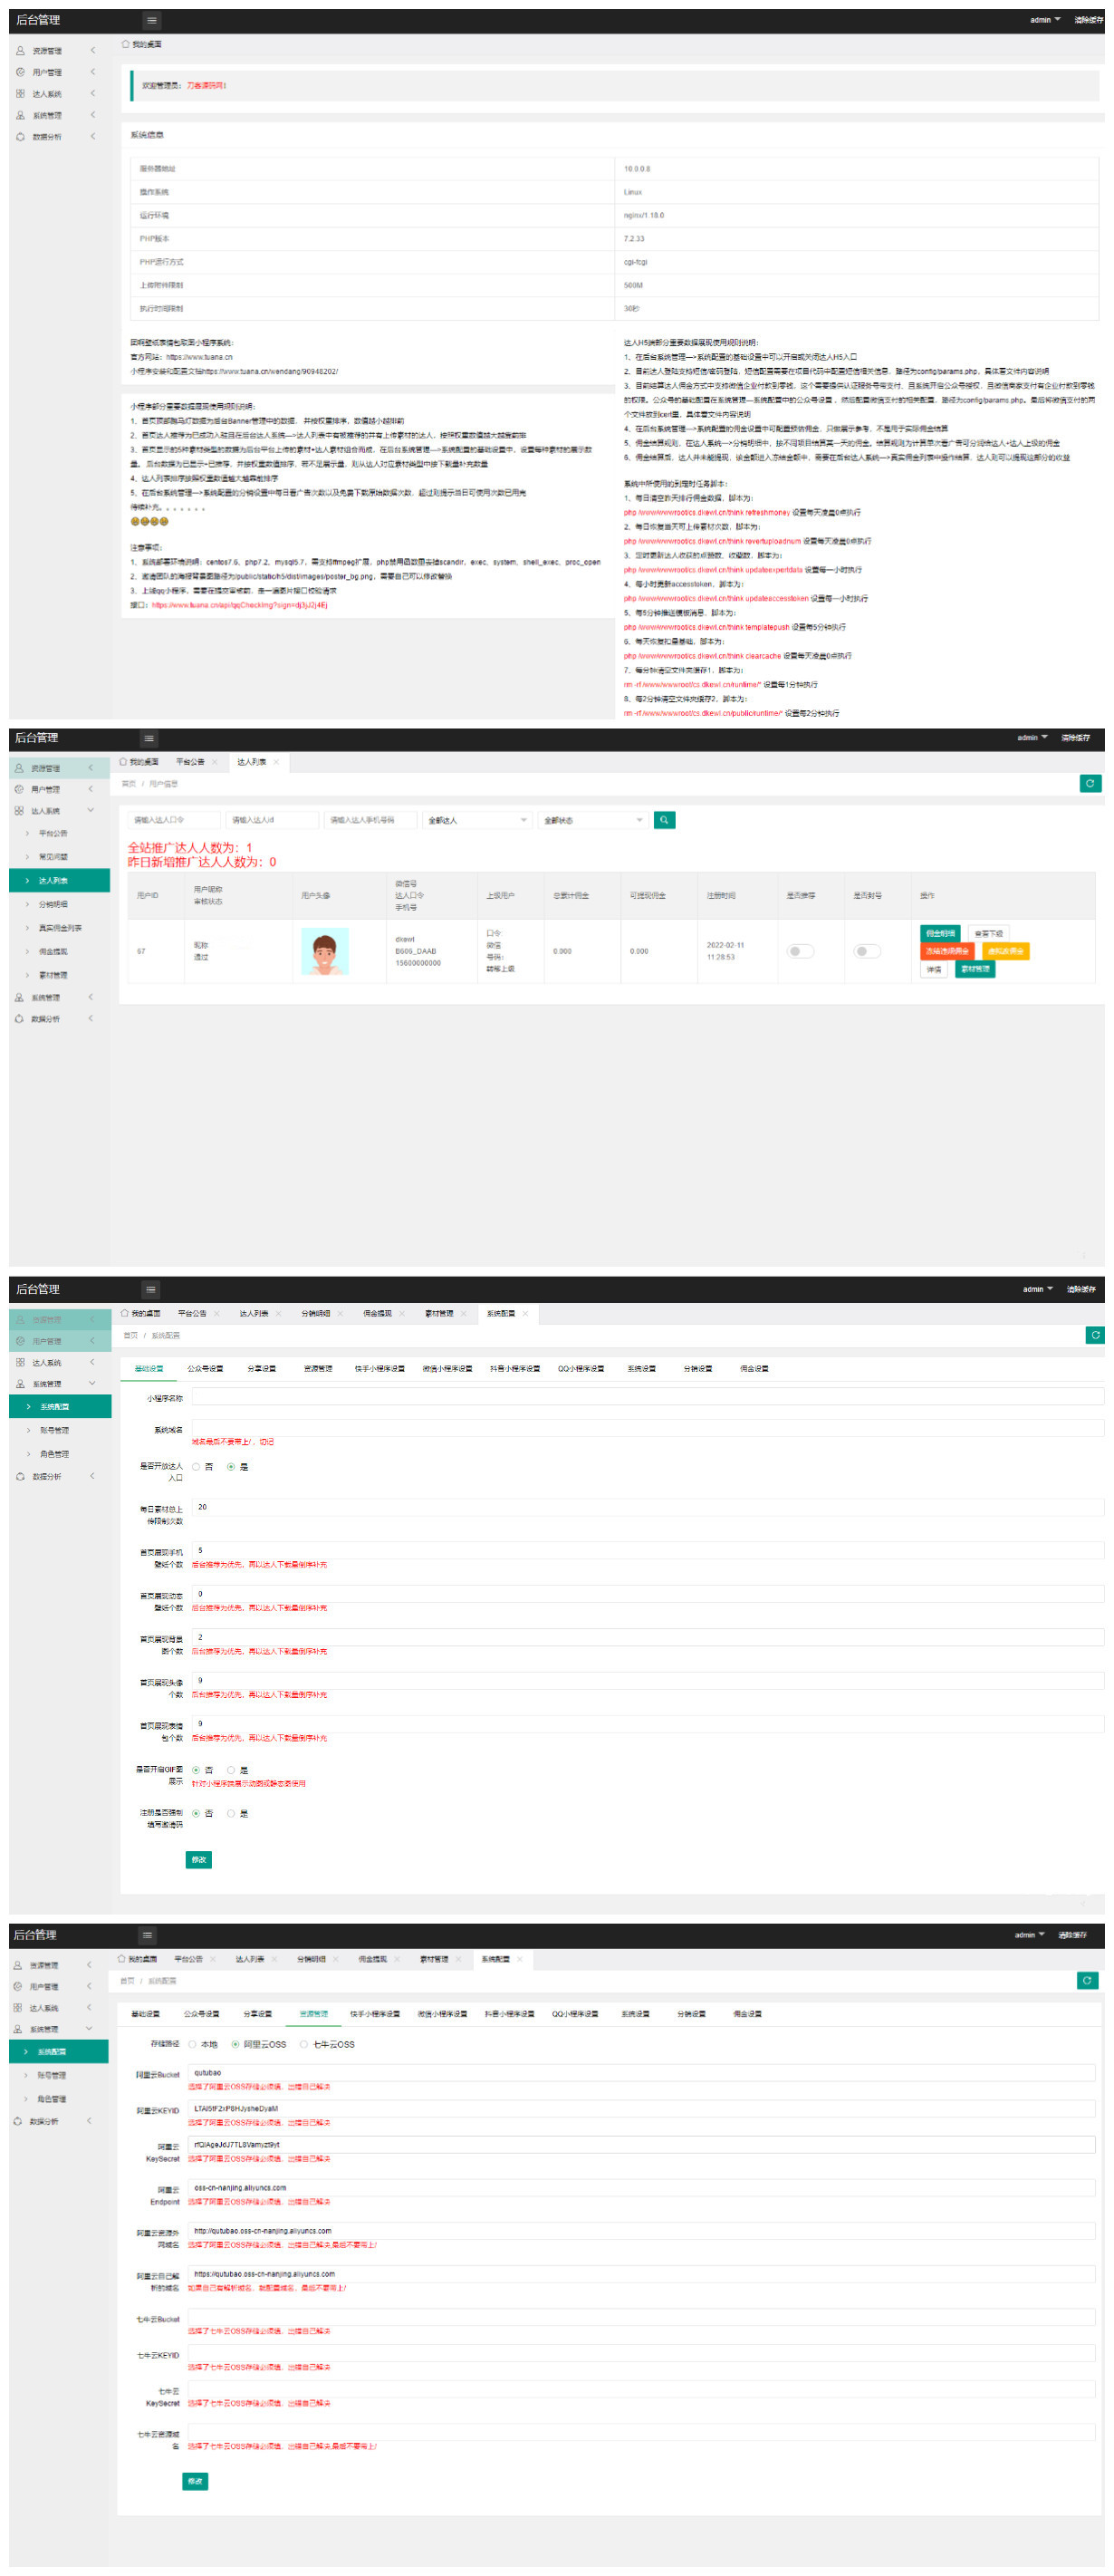
Task: Open 常见问题 in the 达人系统 submenu
Action: point(53,857)
